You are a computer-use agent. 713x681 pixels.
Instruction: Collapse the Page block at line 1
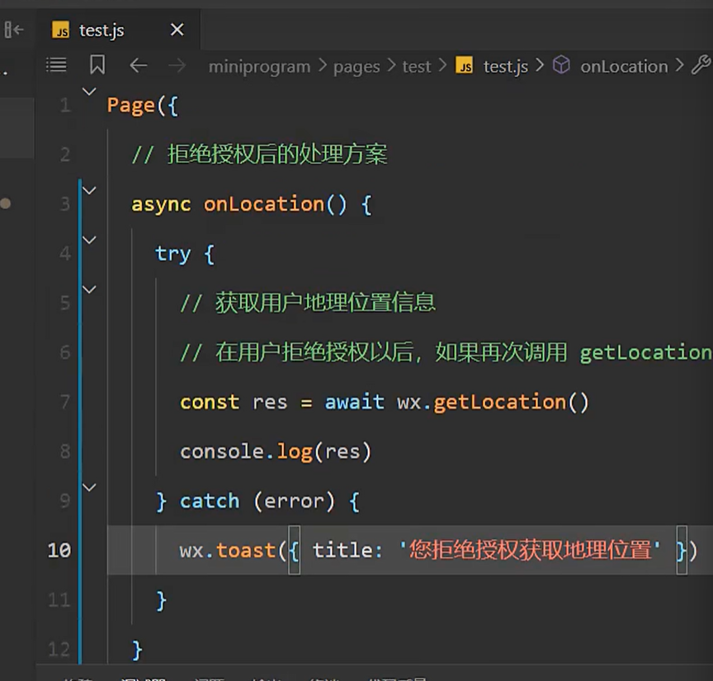click(89, 92)
